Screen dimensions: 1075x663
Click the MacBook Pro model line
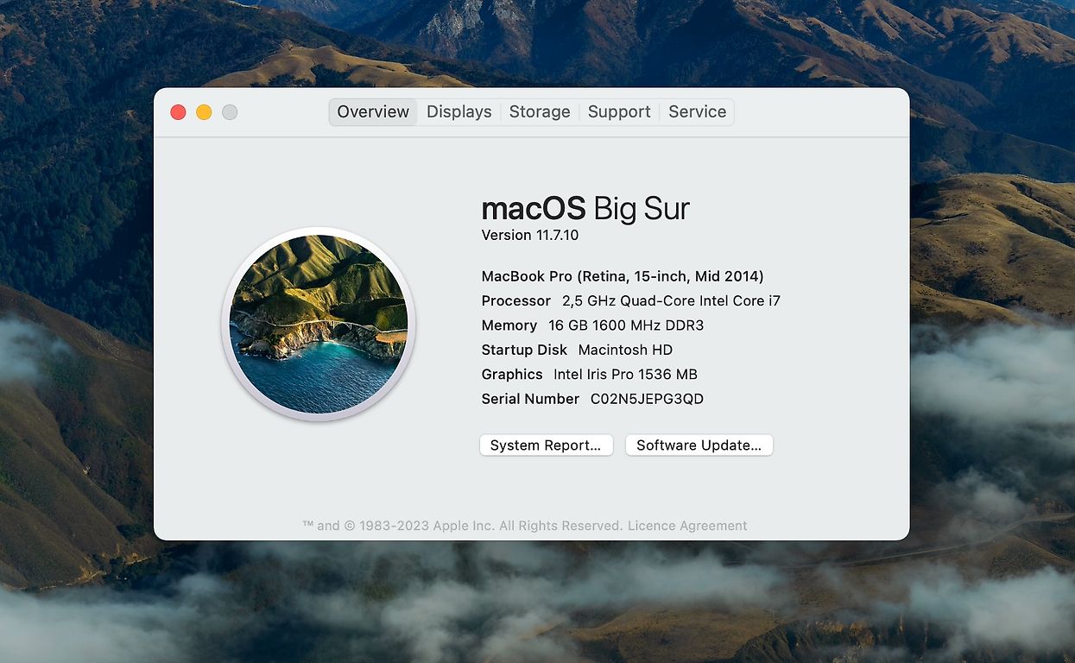pyautogui.click(x=623, y=276)
